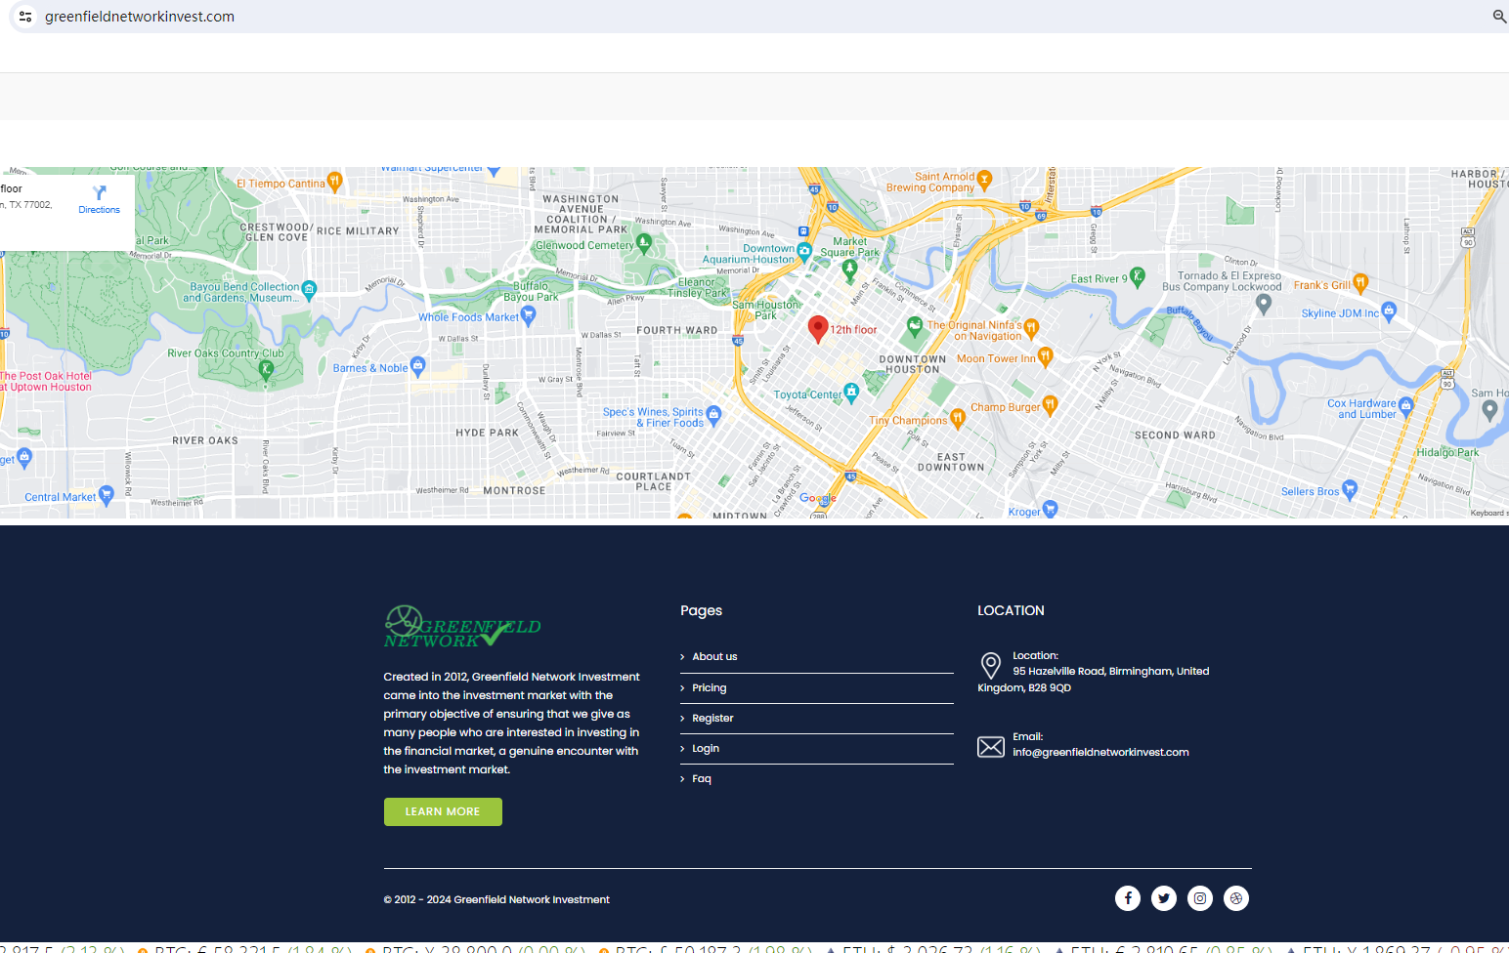Image resolution: width=1509 pixels, height=953 pixels.
Task: Click the Sam Houston Park label
Action: coord(766,311)
